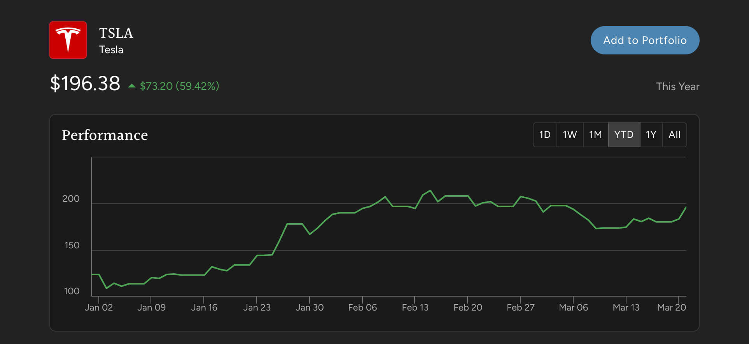Viewport: 749px width, 344px height.
Task: Click the chart line's endpoint at Mar 20
Action: [686, 207]
